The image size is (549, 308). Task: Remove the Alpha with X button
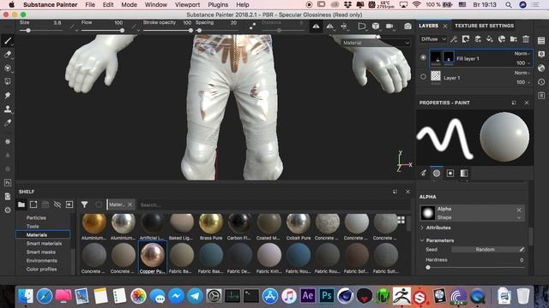pos(519,210)
